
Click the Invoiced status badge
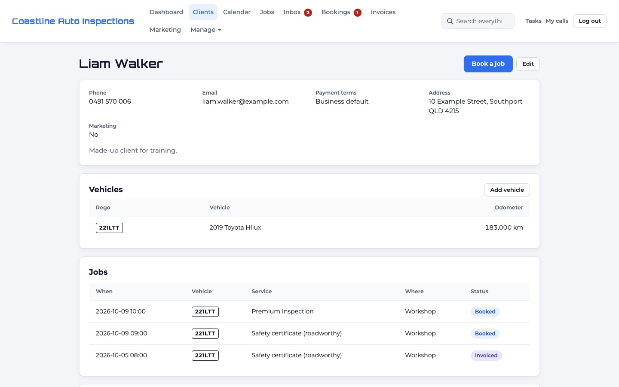point(486,356)
